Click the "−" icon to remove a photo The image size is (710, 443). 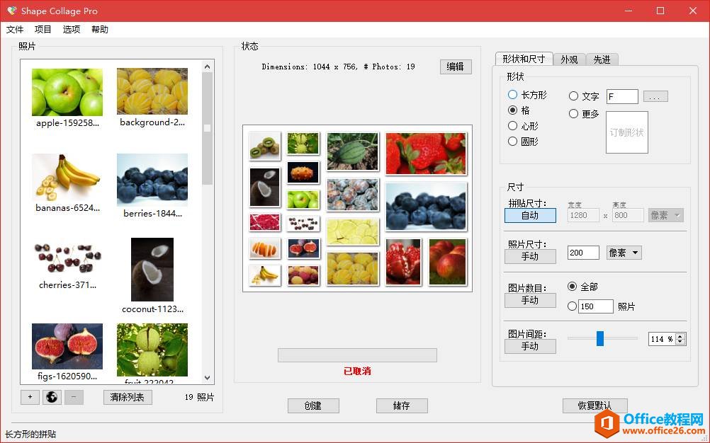coord(73,397)
